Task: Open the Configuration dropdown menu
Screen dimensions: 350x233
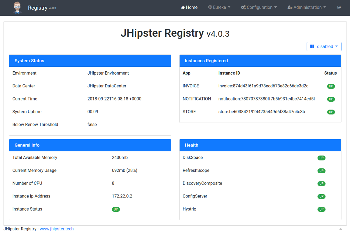Action: point(259,7)
